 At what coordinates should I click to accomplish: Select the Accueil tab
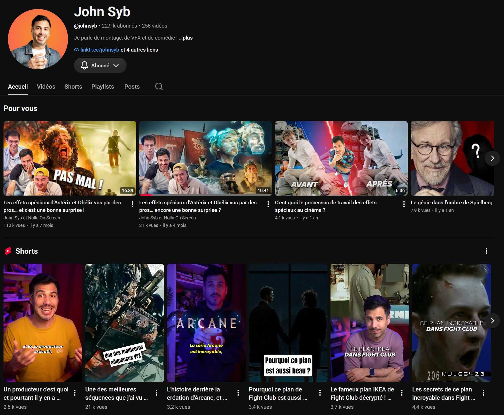pos(18,87)
